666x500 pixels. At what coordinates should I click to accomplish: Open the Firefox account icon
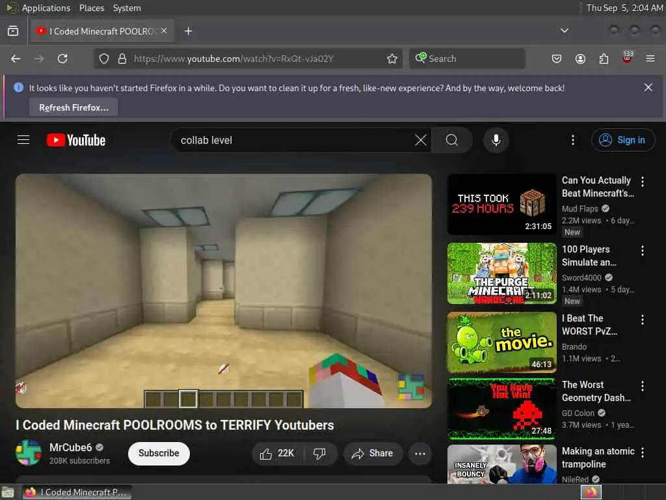pos(580,59)
